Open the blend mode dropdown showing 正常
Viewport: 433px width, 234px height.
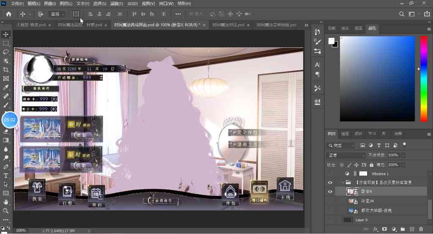pos(346,155)
